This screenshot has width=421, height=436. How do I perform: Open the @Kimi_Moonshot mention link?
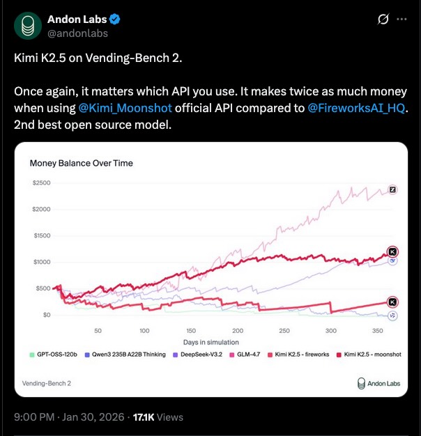tap(125, 108)
